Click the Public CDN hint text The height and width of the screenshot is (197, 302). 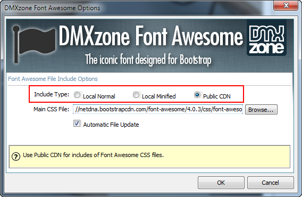click(93, 155)
